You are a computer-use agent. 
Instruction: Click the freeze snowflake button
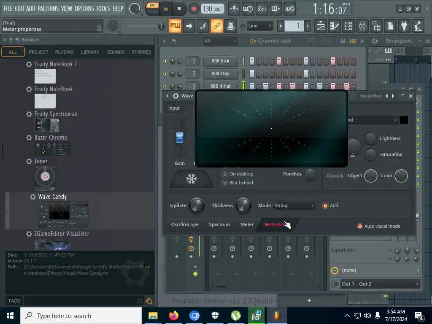click(x=192, y=179)
